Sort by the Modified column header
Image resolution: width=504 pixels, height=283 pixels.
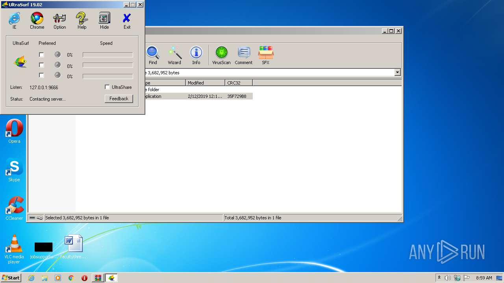(205, 83)
